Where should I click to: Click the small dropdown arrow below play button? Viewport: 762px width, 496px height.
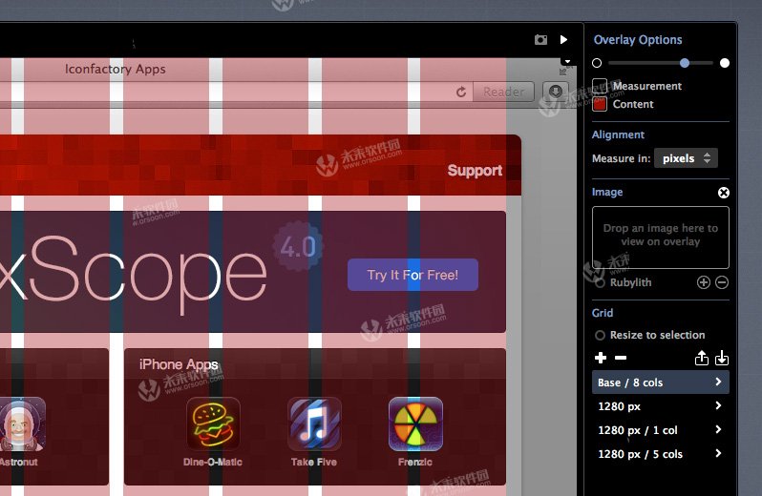point(567,61)
